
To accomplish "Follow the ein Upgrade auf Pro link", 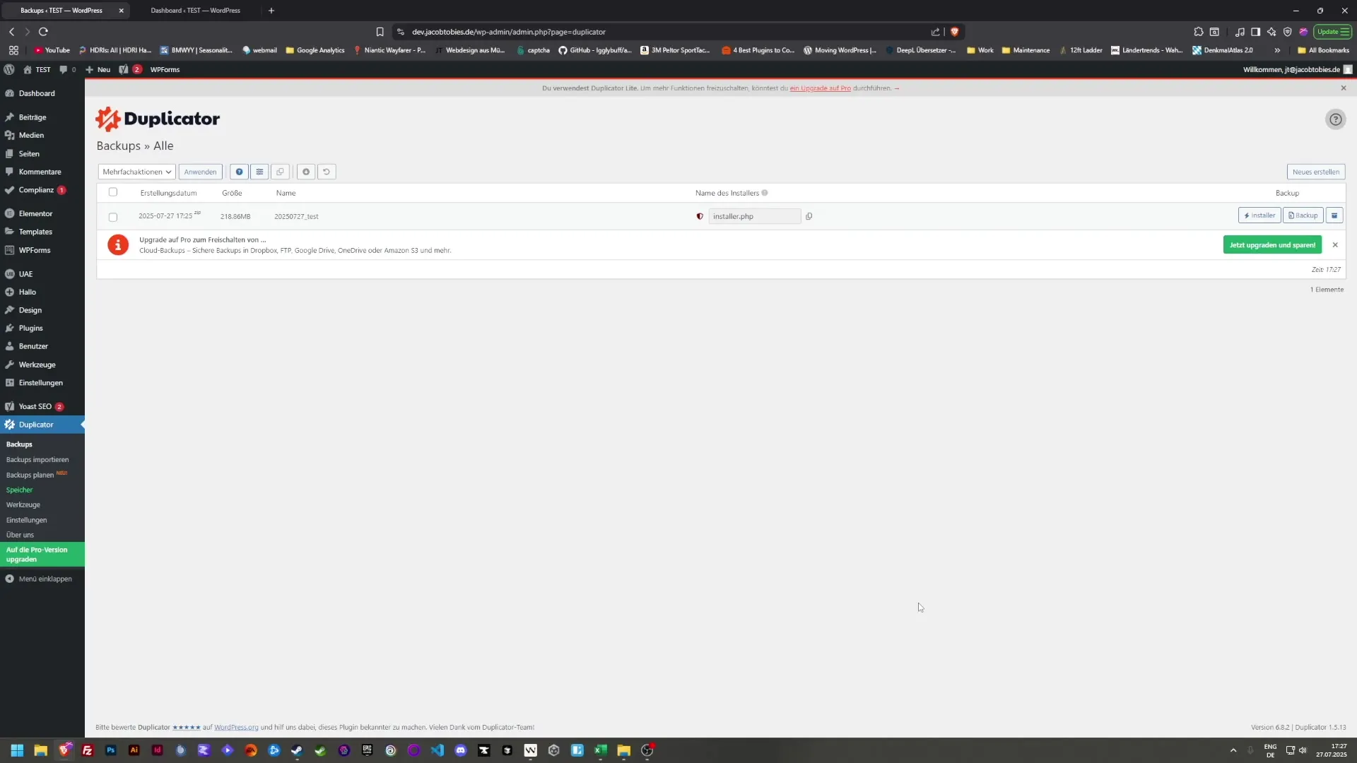I will [820, 88].
